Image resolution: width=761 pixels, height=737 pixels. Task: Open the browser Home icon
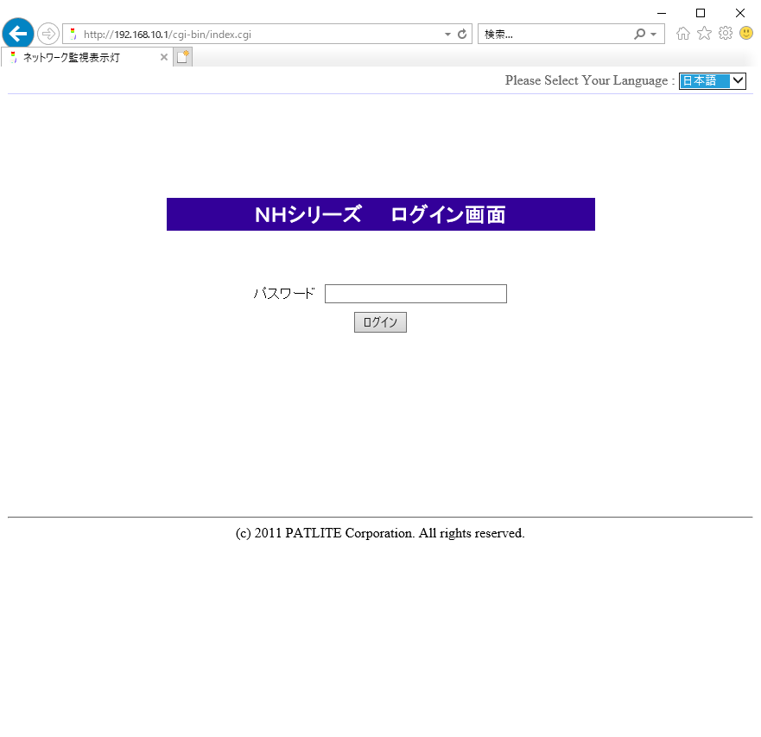click(683, 34)
